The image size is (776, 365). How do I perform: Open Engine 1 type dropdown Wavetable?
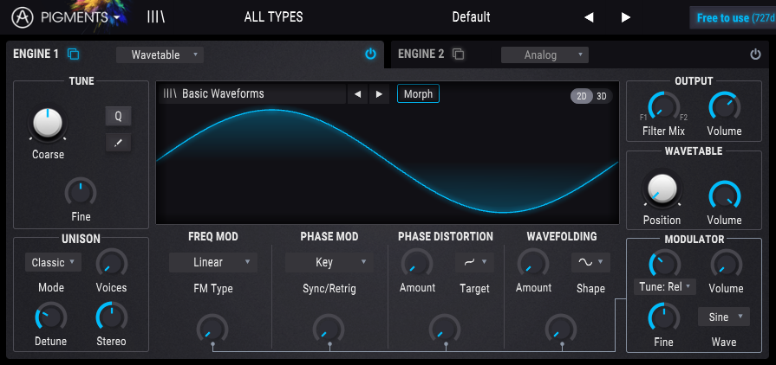[x=160, y=54]
